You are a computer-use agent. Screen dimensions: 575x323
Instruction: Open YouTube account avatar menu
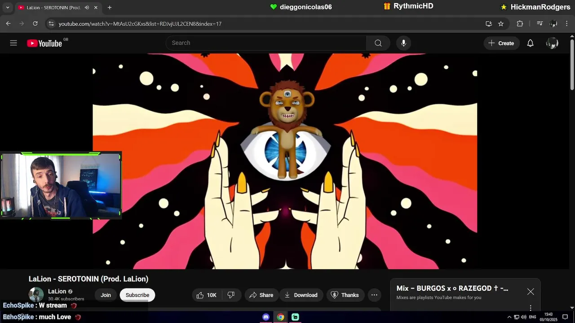pyautogui.click(x=552, y=43)
